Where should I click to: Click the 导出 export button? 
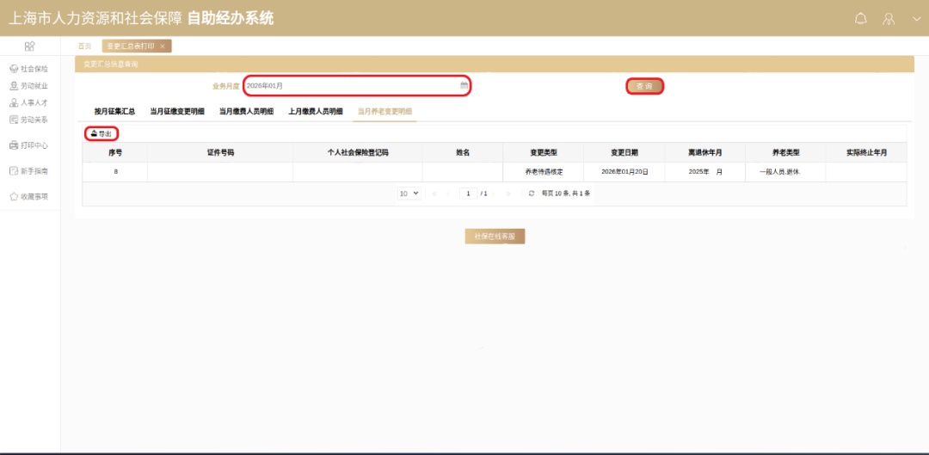click(102, 134)
